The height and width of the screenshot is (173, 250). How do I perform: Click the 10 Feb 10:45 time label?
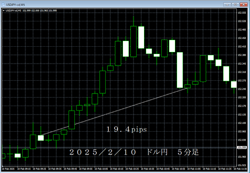click(163, 169)
